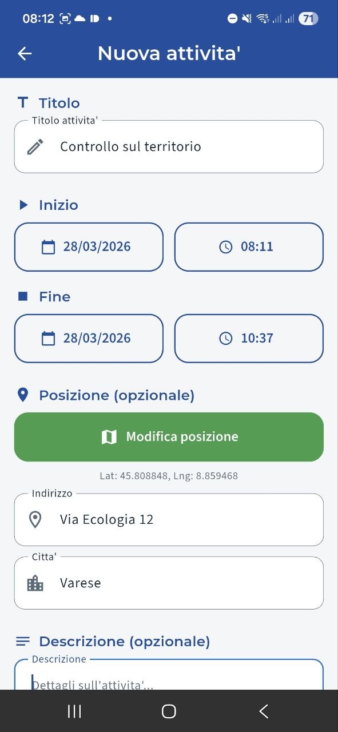338x732 pixels.
Task: Tap the building icon in the Citta' field
Action: (x=36, y=583)
